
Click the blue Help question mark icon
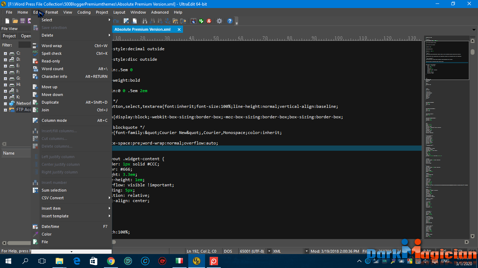point(230,21)
